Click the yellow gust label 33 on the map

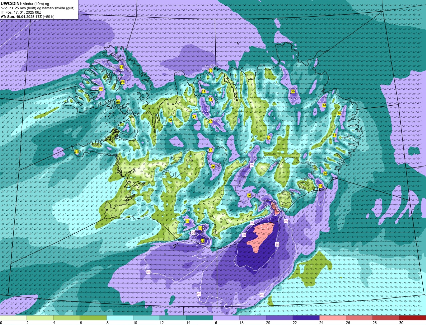203,241
